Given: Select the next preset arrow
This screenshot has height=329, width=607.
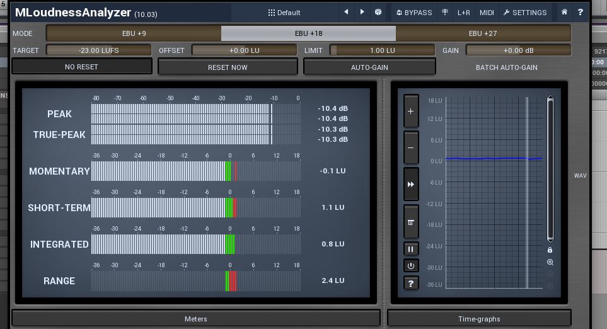Looking at the screenshot, I should pos(362,12).
